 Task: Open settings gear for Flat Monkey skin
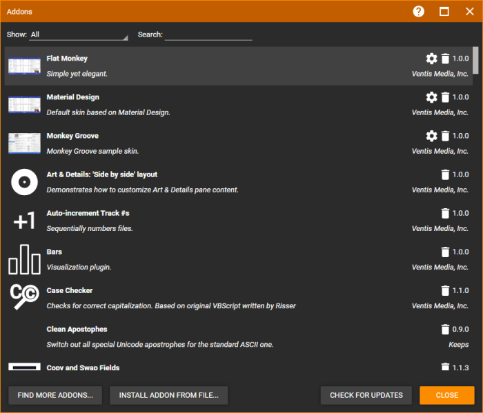431,59
